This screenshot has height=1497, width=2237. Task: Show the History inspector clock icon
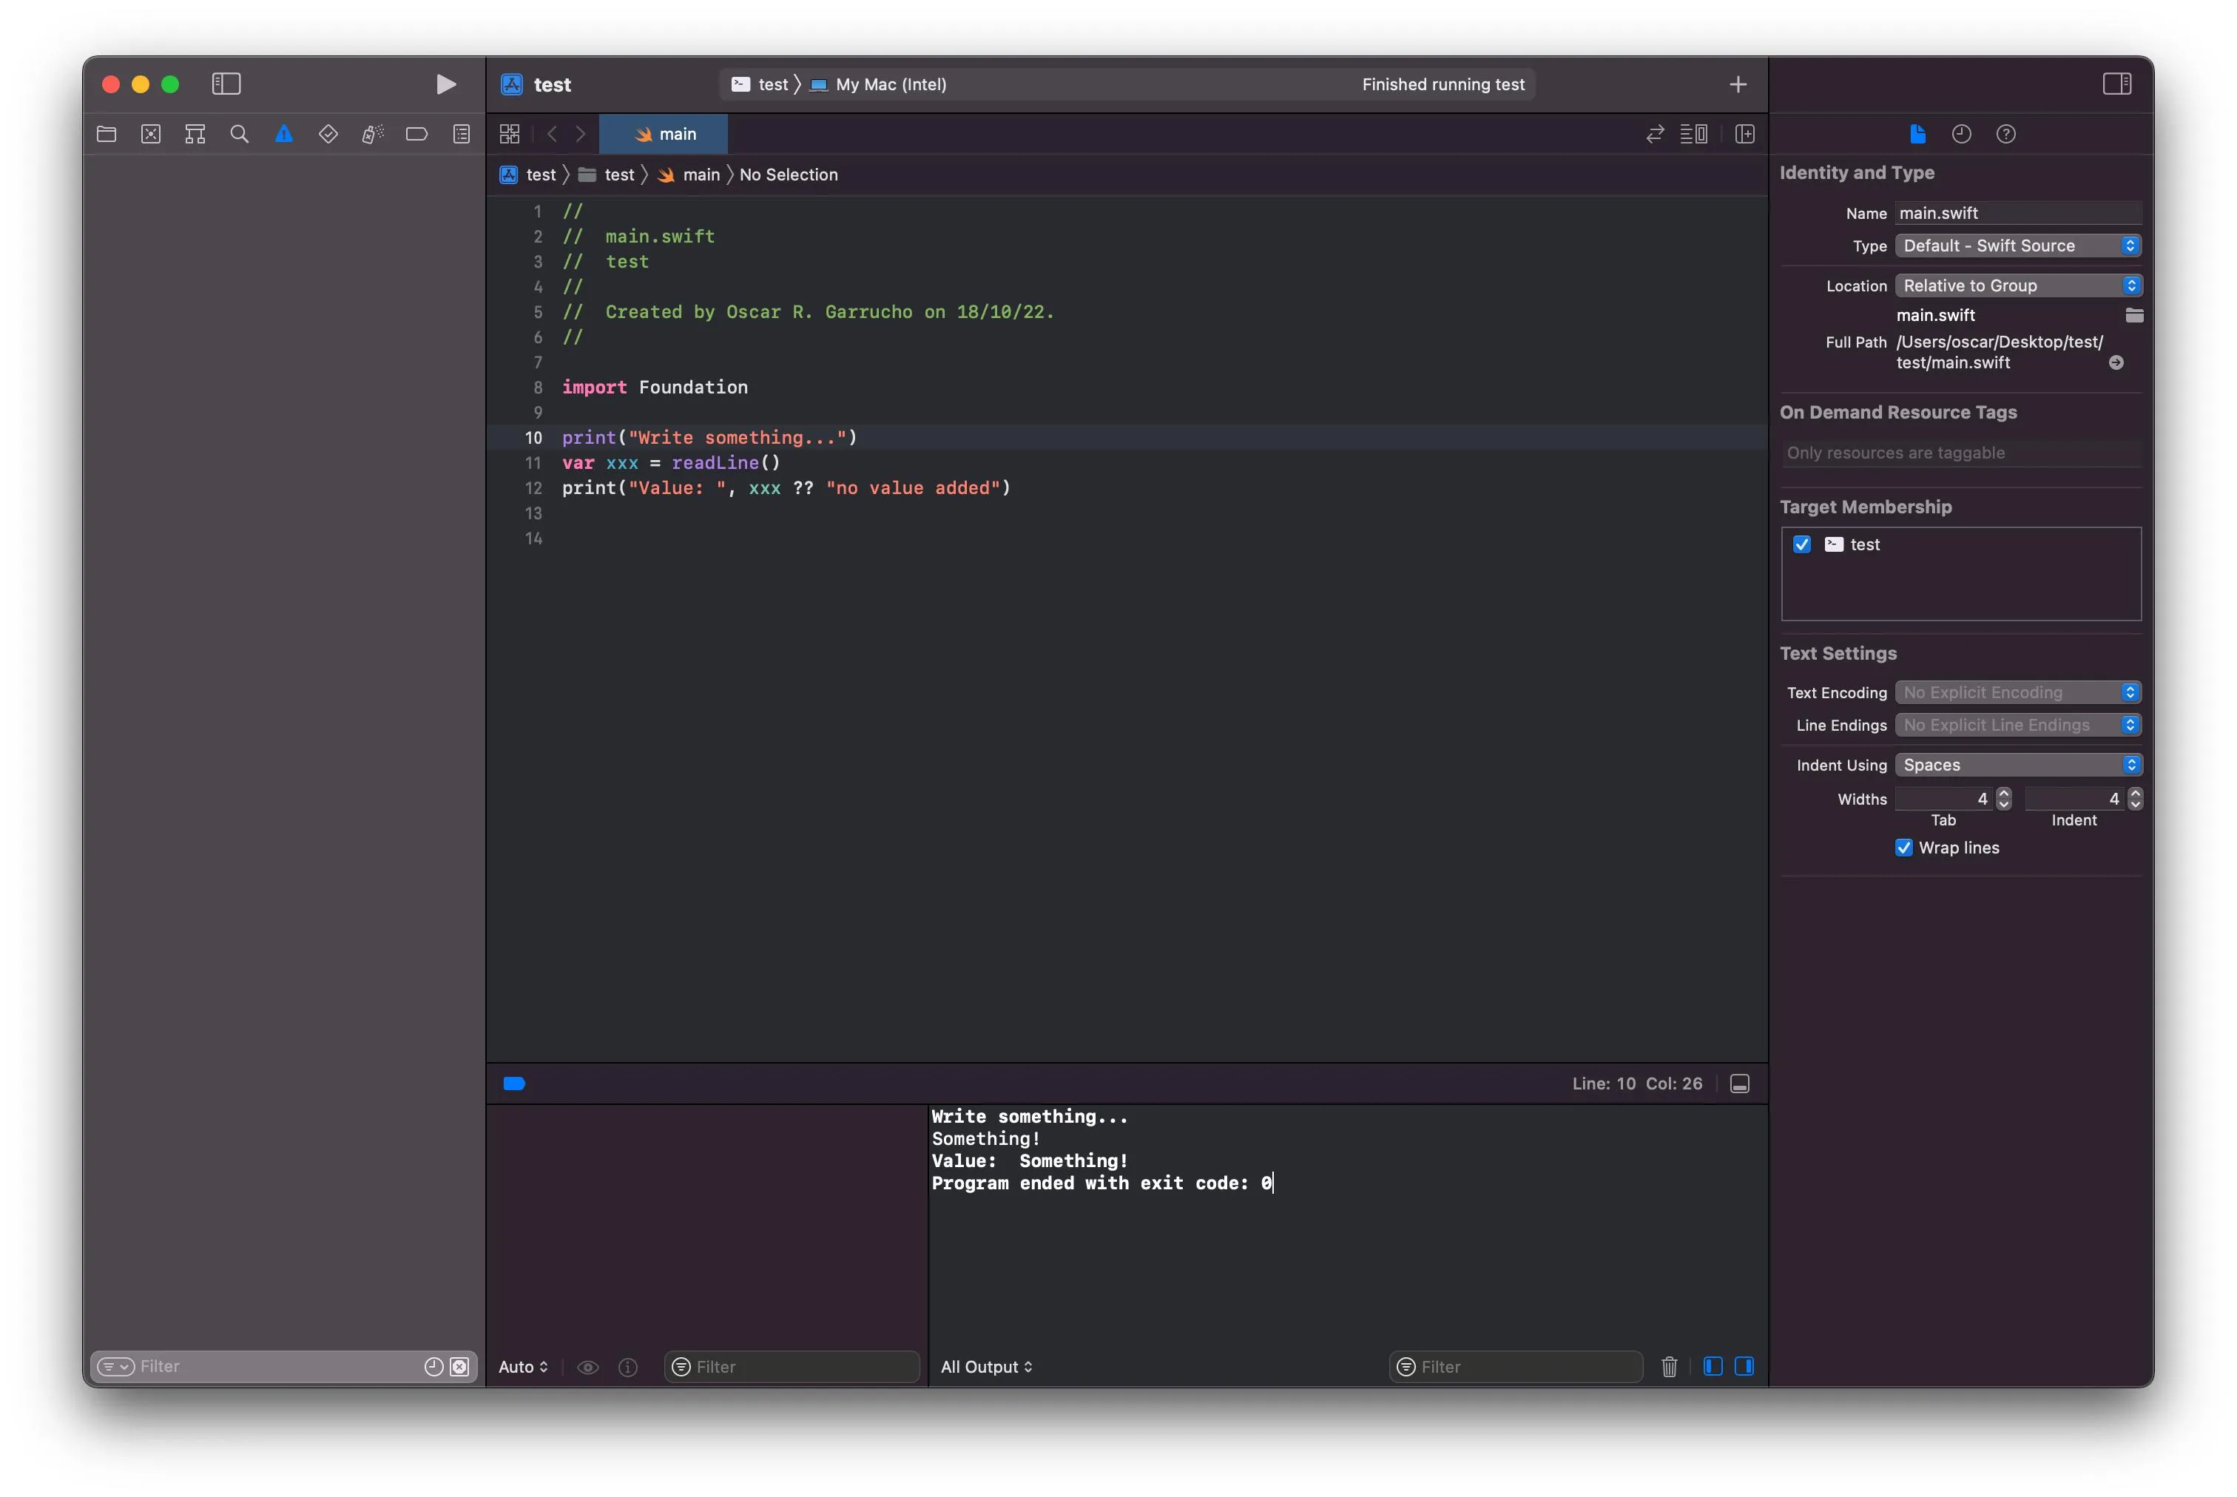(x=1961, y=135)
